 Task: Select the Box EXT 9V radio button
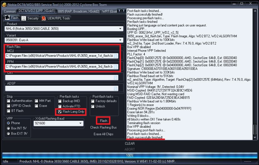[x=9, y=134]
